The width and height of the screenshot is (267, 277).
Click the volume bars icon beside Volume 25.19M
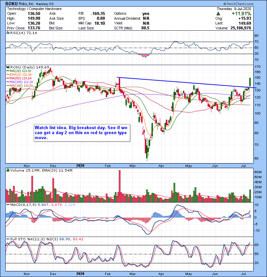(8, 170)
